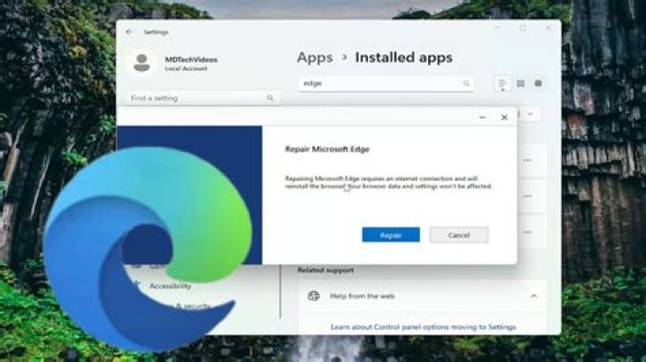Click the Find a setting search box
Image resolution: width=646 pixels, height=362 pixels.
tap(204, 98)
